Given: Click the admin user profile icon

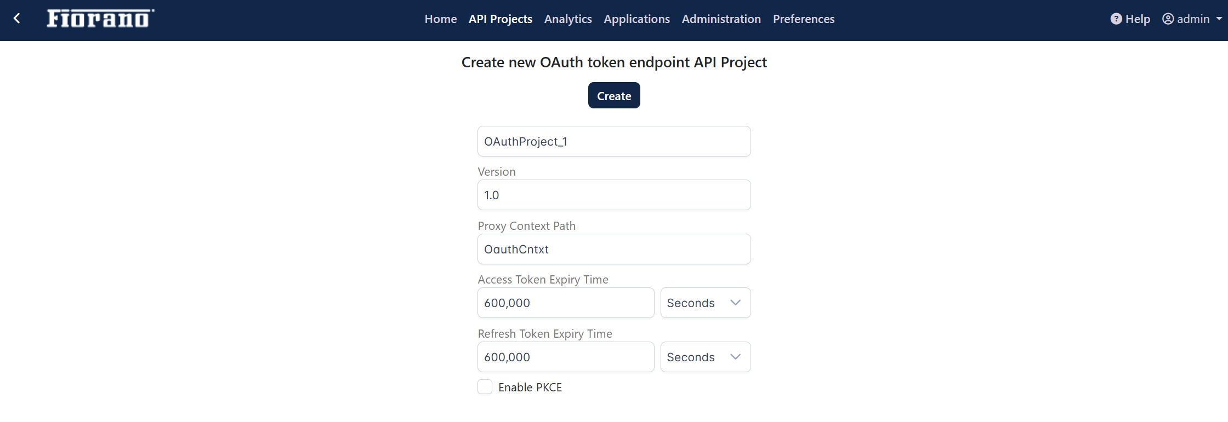Looking at the screenshot, I should [1168, 19].
